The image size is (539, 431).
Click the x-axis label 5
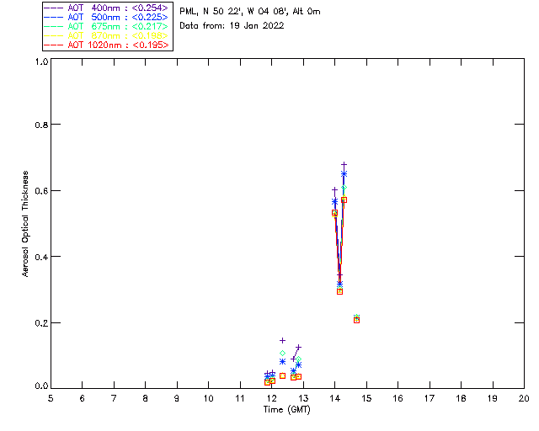[x=51, y=398]
